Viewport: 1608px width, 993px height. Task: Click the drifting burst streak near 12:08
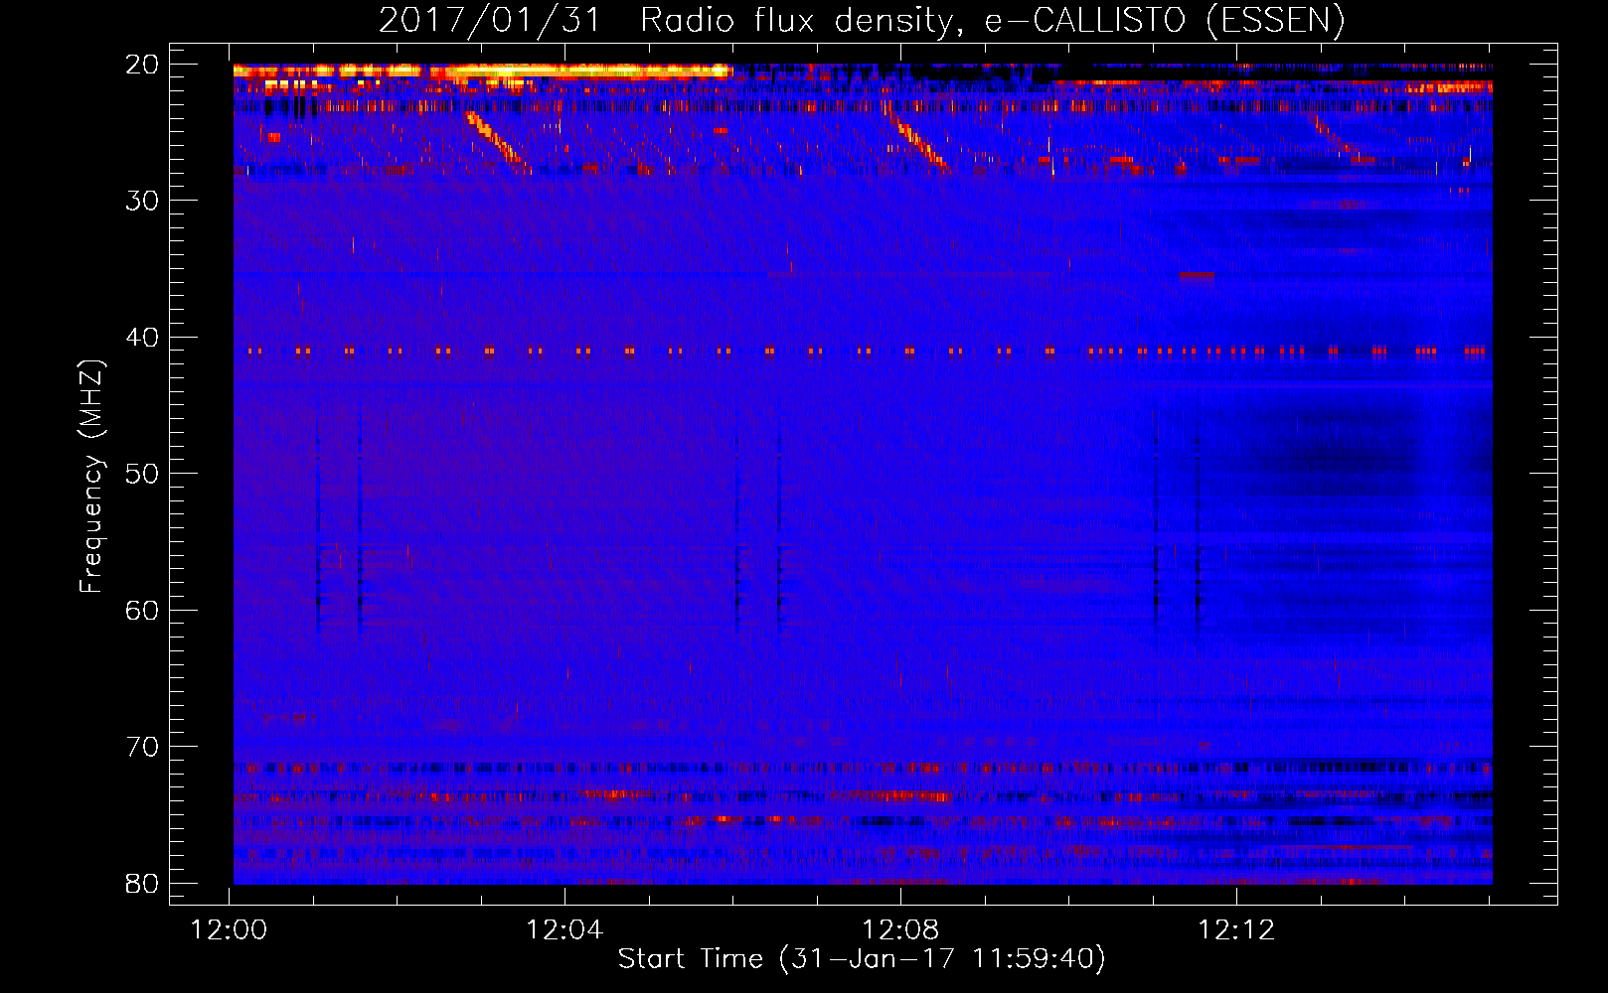coord(919,141)
